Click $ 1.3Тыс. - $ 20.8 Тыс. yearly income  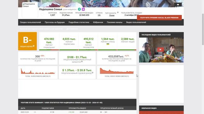[x=77, y=70]
